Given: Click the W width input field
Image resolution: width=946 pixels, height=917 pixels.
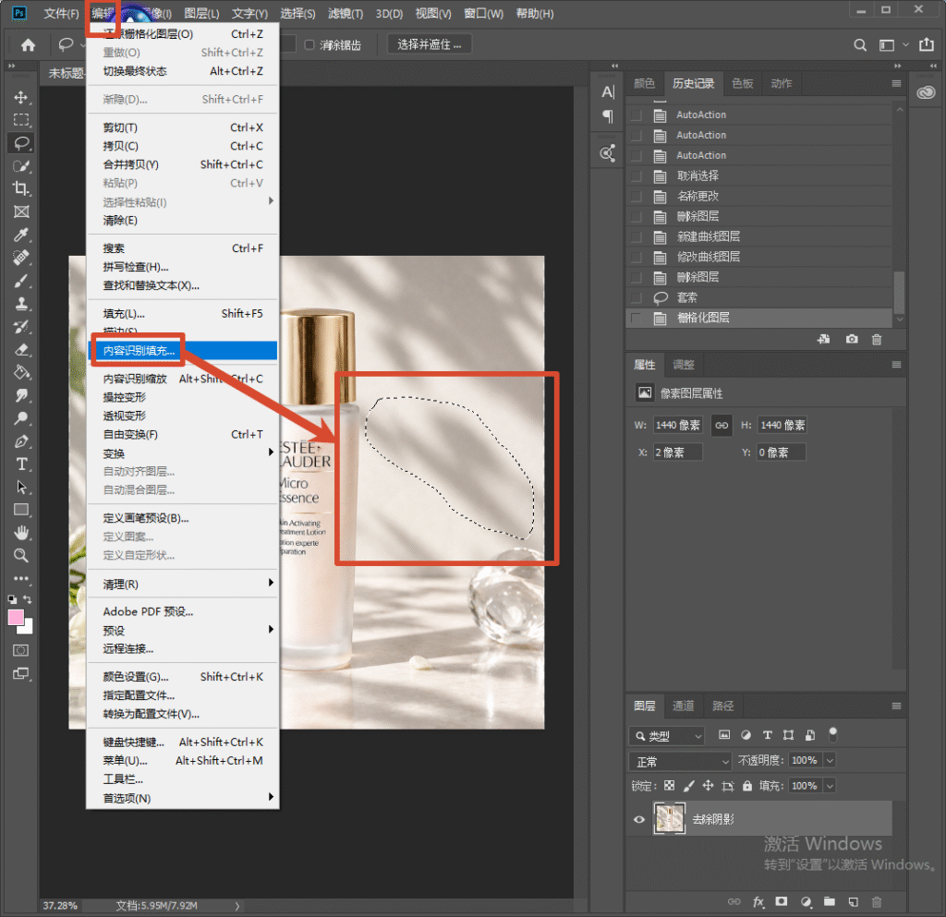Looking at the screenshot, I should (x=677, y=425).
